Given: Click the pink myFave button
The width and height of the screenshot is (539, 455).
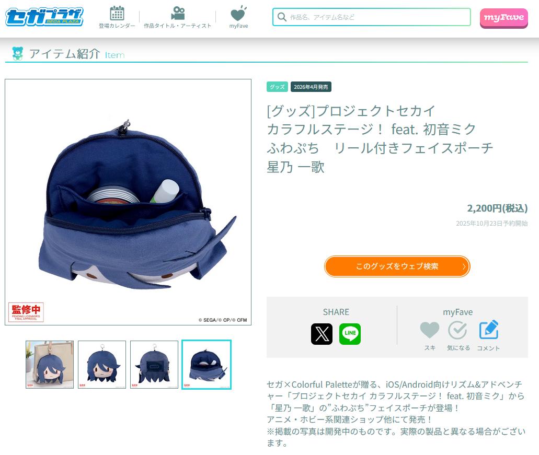Looking at the screenshot, I should click(x=503, y=18).
